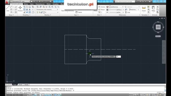Screen dimensions: 171x96
Task: Expand the Modyfikuj panel
Action: pos(26,15)
